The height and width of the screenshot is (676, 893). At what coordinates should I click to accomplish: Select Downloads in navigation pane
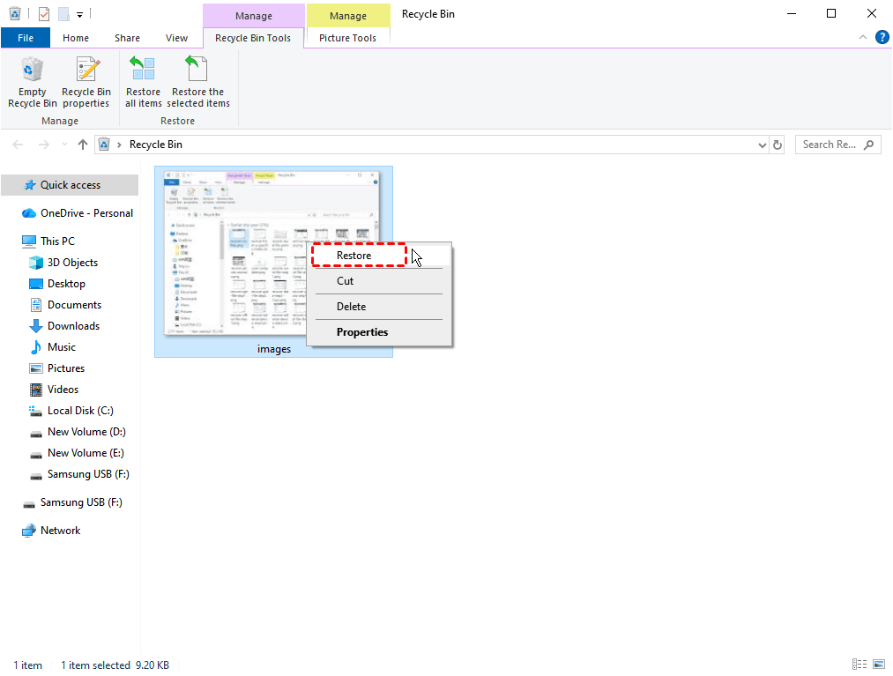[x=73, y=326]
